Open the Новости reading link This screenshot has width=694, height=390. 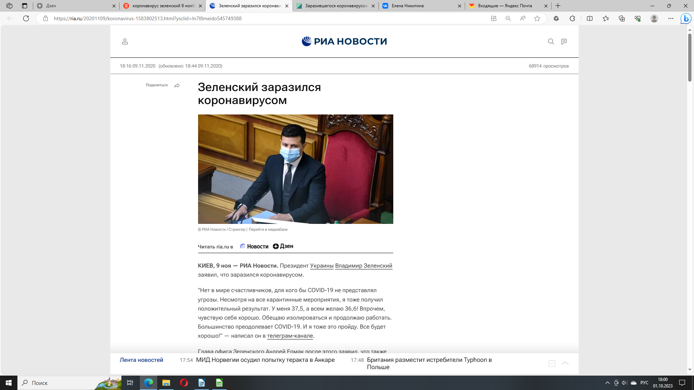[254, 246]
